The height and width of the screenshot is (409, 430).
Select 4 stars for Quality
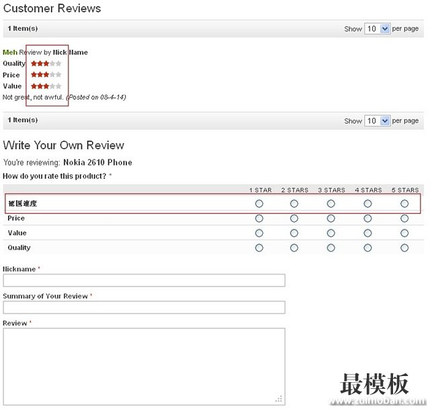pos(368,248)
